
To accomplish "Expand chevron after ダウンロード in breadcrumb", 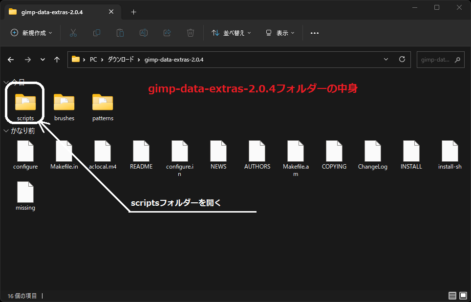I will (139, 60).
